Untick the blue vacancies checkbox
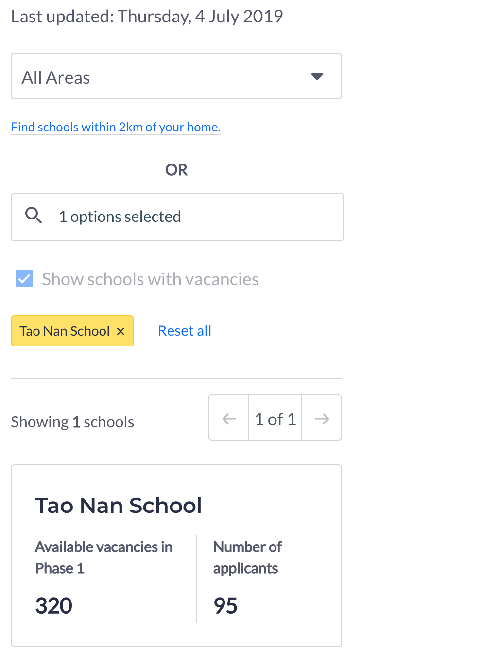The image size is (482, 656). click(24, 279)
